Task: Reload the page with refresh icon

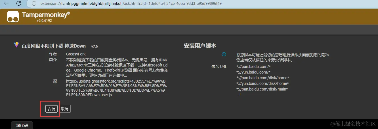Action: point(19,3)
